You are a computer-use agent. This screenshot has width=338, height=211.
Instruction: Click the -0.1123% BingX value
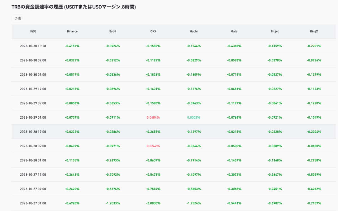tap(314, 89)
